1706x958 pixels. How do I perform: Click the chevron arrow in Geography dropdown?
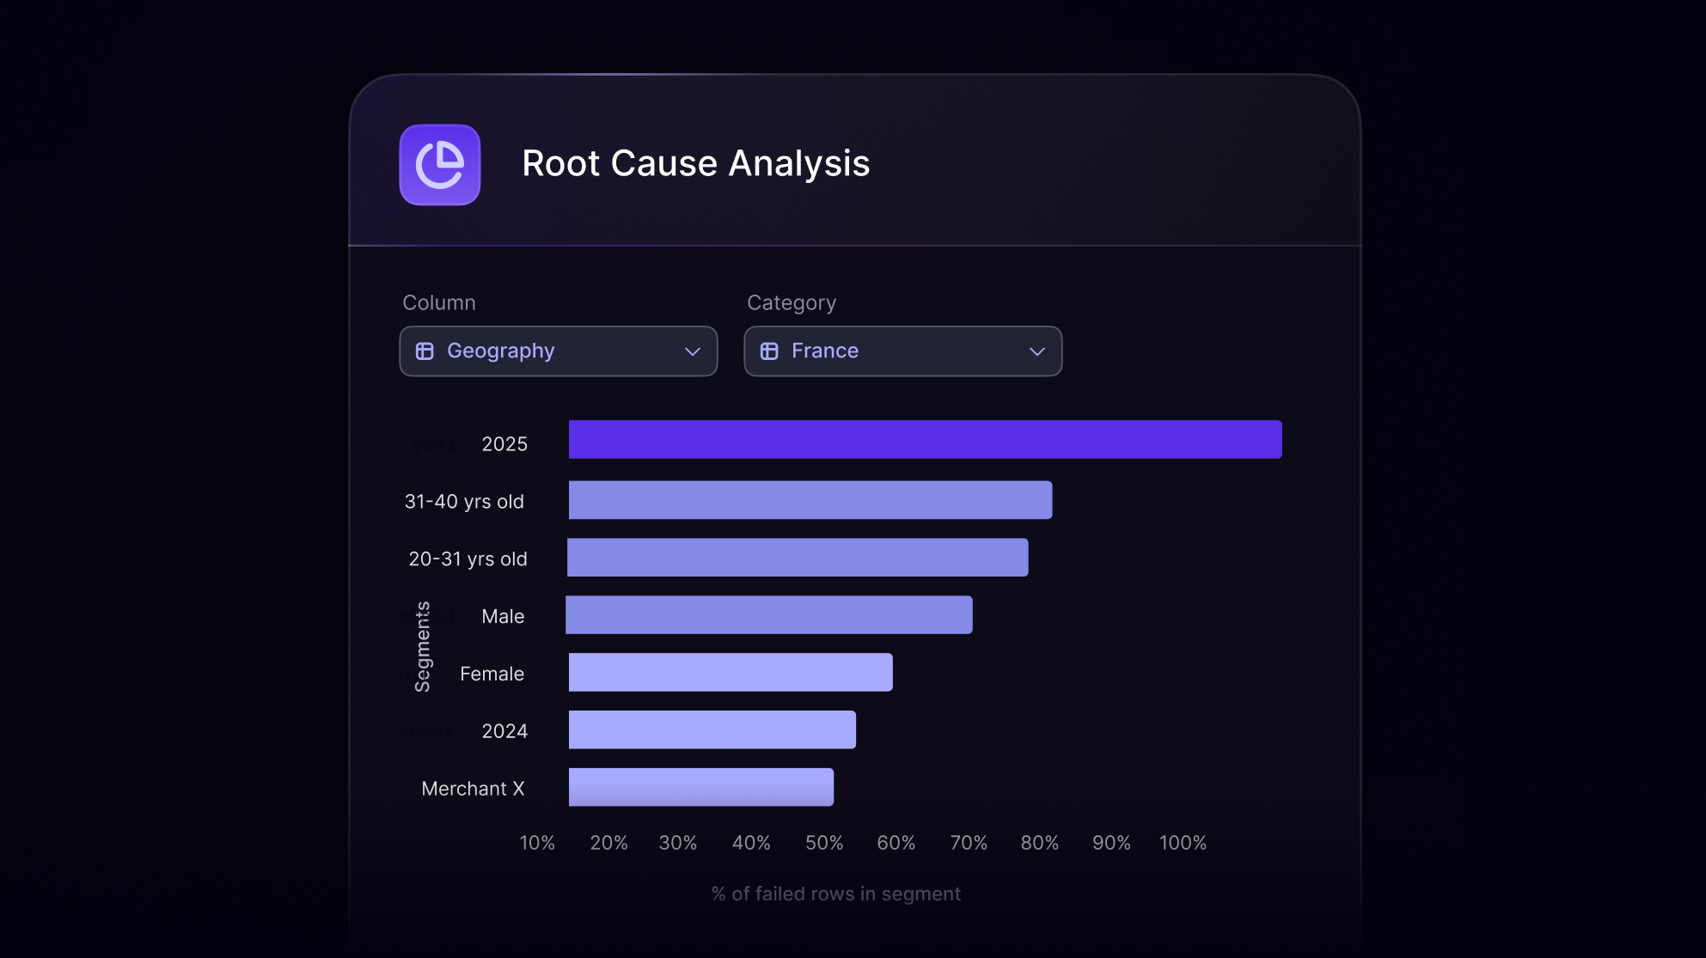(693, 351)
